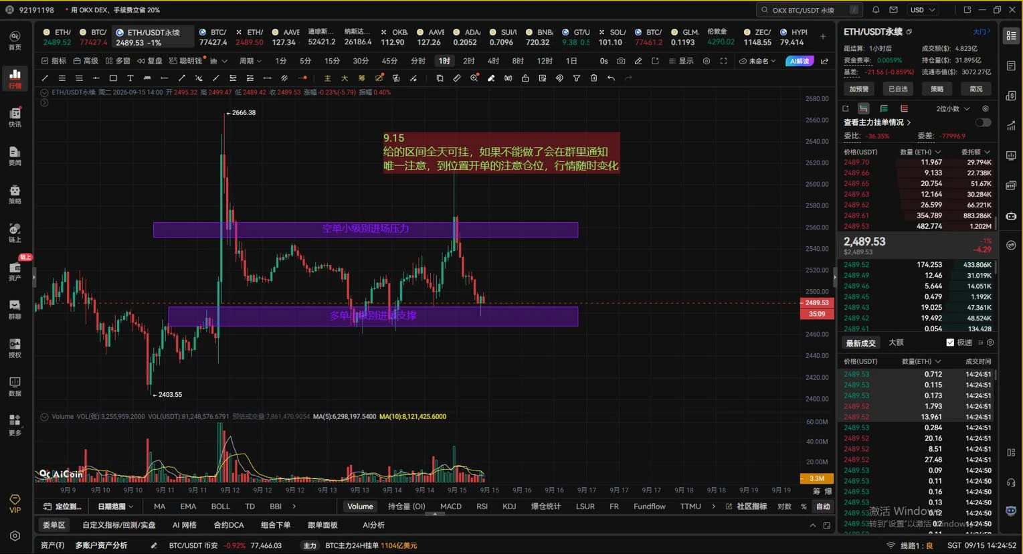1023x554 pixels.
Task: Toggle the 显示 display option
Action: point(681,61)
